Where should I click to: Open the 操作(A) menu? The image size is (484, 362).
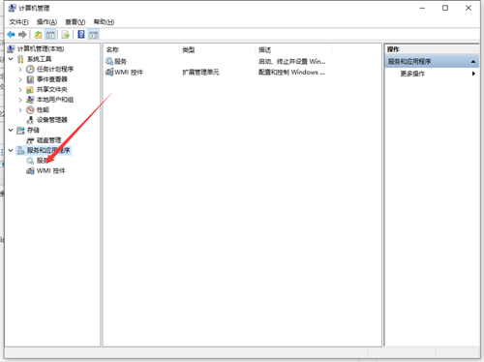click(x=46, y=22)
